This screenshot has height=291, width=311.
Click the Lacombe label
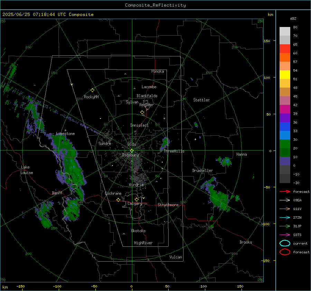pos(149,87)
